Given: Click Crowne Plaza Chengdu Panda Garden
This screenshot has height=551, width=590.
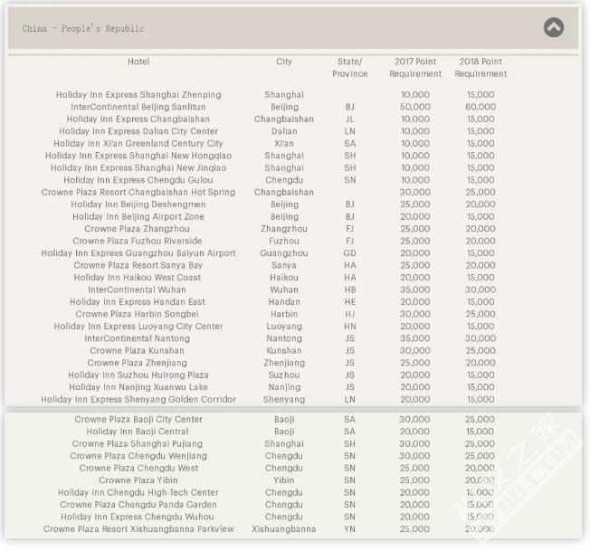Looking at the screenshot, I should (x=138, y=505).
